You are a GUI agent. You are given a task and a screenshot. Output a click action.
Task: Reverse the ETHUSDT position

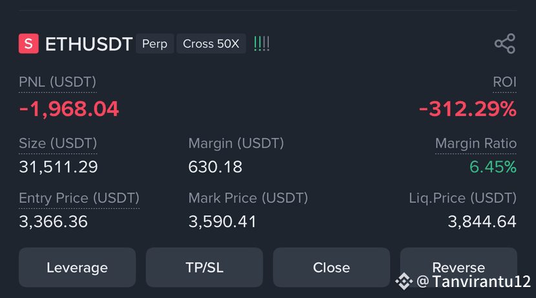click(458, 267)
